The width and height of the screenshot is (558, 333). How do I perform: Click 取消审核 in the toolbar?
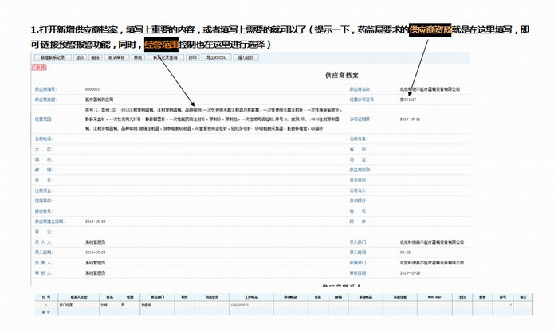pyautogui.click(x=116, y=58)
